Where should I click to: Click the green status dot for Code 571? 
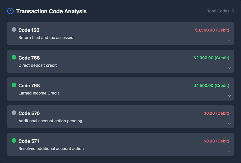[x=14, y=140]
